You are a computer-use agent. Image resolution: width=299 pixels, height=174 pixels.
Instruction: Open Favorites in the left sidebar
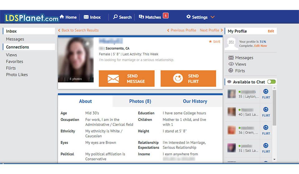click(15, 61)
